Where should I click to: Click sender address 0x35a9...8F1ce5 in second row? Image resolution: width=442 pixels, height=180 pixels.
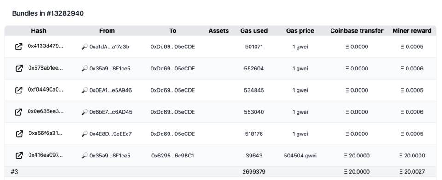[x=110, y=69]
